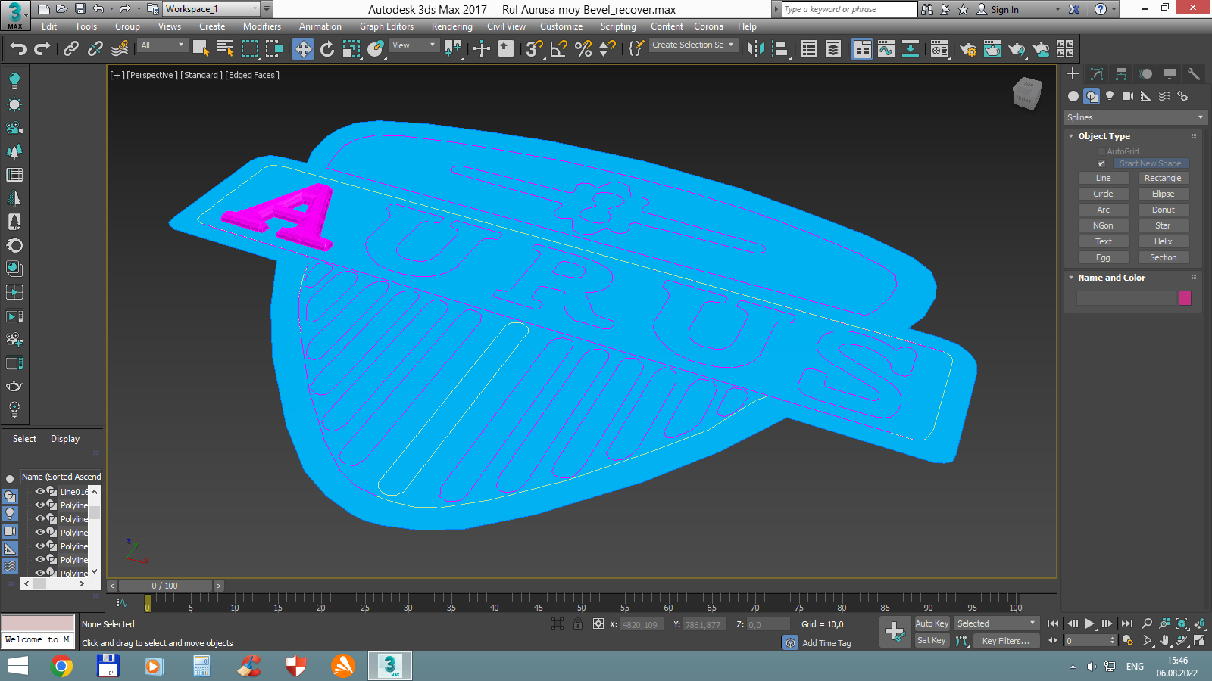Click the Play Animation button
Viewport: 1212px width, 681px height.
point(1090,623)
